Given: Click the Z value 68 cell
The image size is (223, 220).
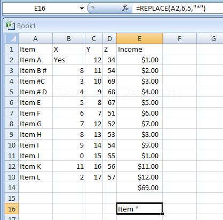Looking at the screenshot, I should [109, 92].
